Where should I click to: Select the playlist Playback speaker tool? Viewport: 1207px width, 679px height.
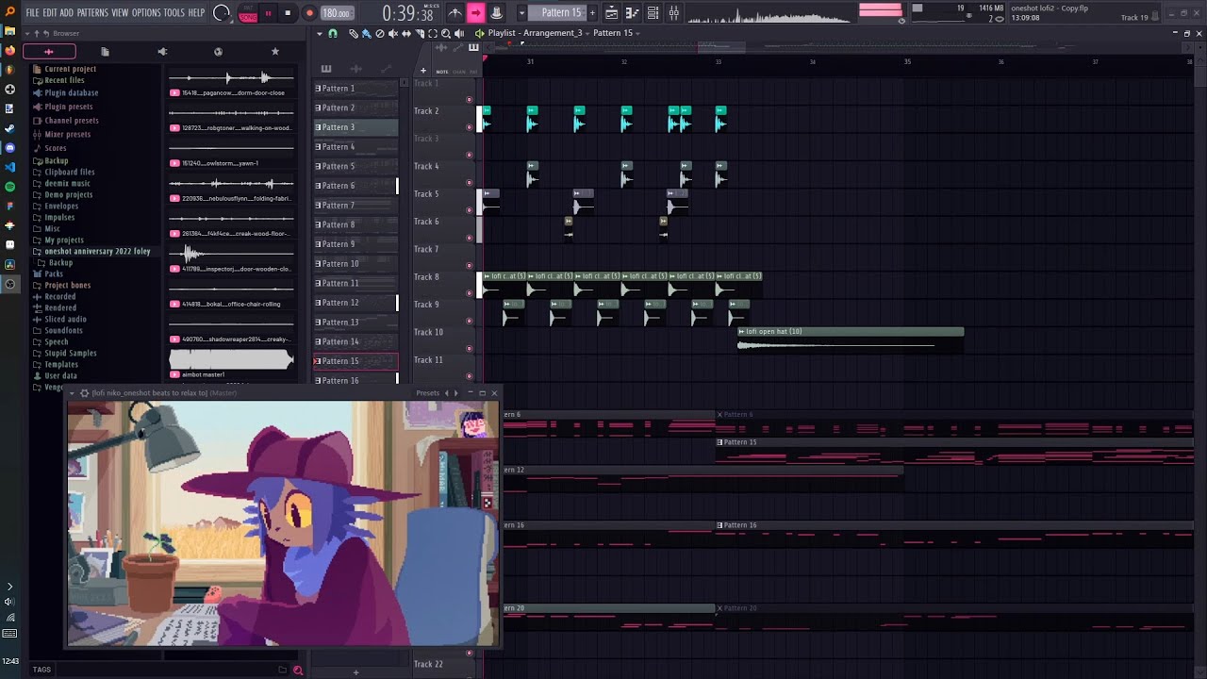coord(459,33)
